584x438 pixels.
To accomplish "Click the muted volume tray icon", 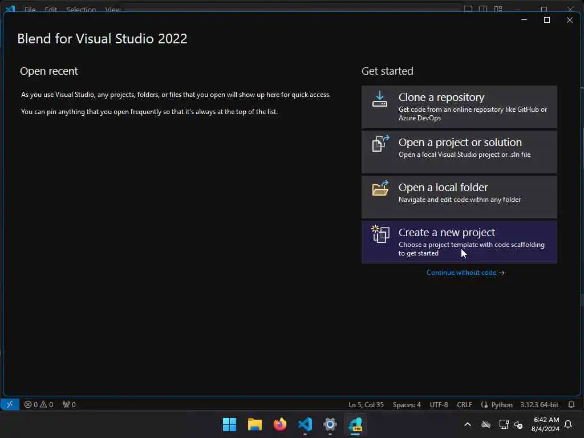I will coord(518,424).
